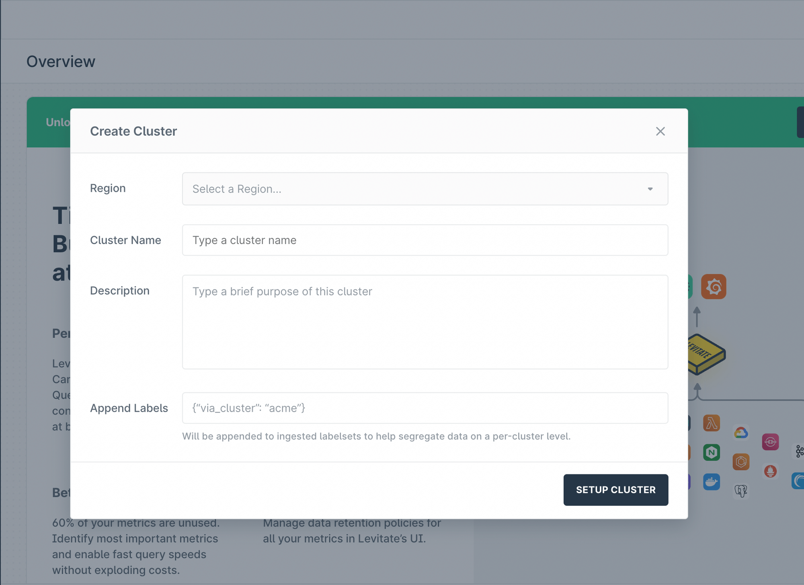Click the Unlock text in the green banner
804x585 pixels.
click(x=58, y=122)
